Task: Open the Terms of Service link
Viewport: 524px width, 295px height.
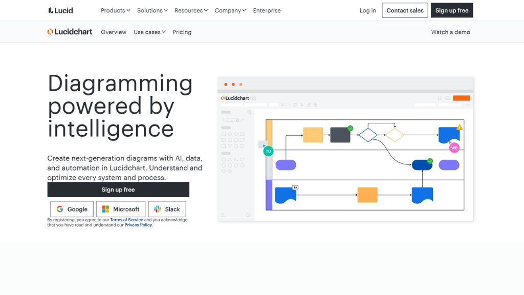Action: [126, 220]
